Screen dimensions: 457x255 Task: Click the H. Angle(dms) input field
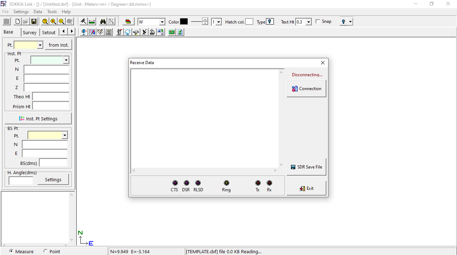[x=21, y=181]
